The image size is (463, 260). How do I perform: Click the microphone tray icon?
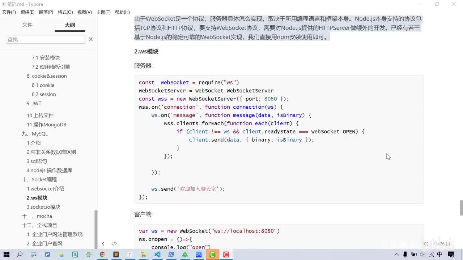[x=405, y=255]
